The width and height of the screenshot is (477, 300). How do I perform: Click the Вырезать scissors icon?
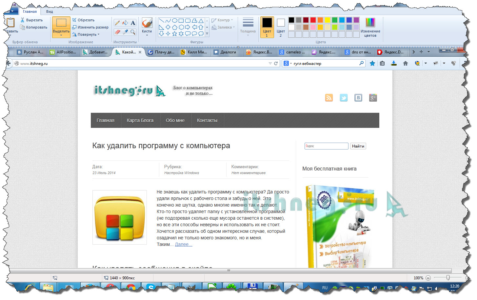click(22, 20)
